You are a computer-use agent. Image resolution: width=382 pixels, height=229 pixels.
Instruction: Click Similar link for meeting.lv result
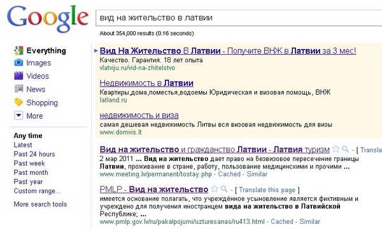click(x=257, y=174)
